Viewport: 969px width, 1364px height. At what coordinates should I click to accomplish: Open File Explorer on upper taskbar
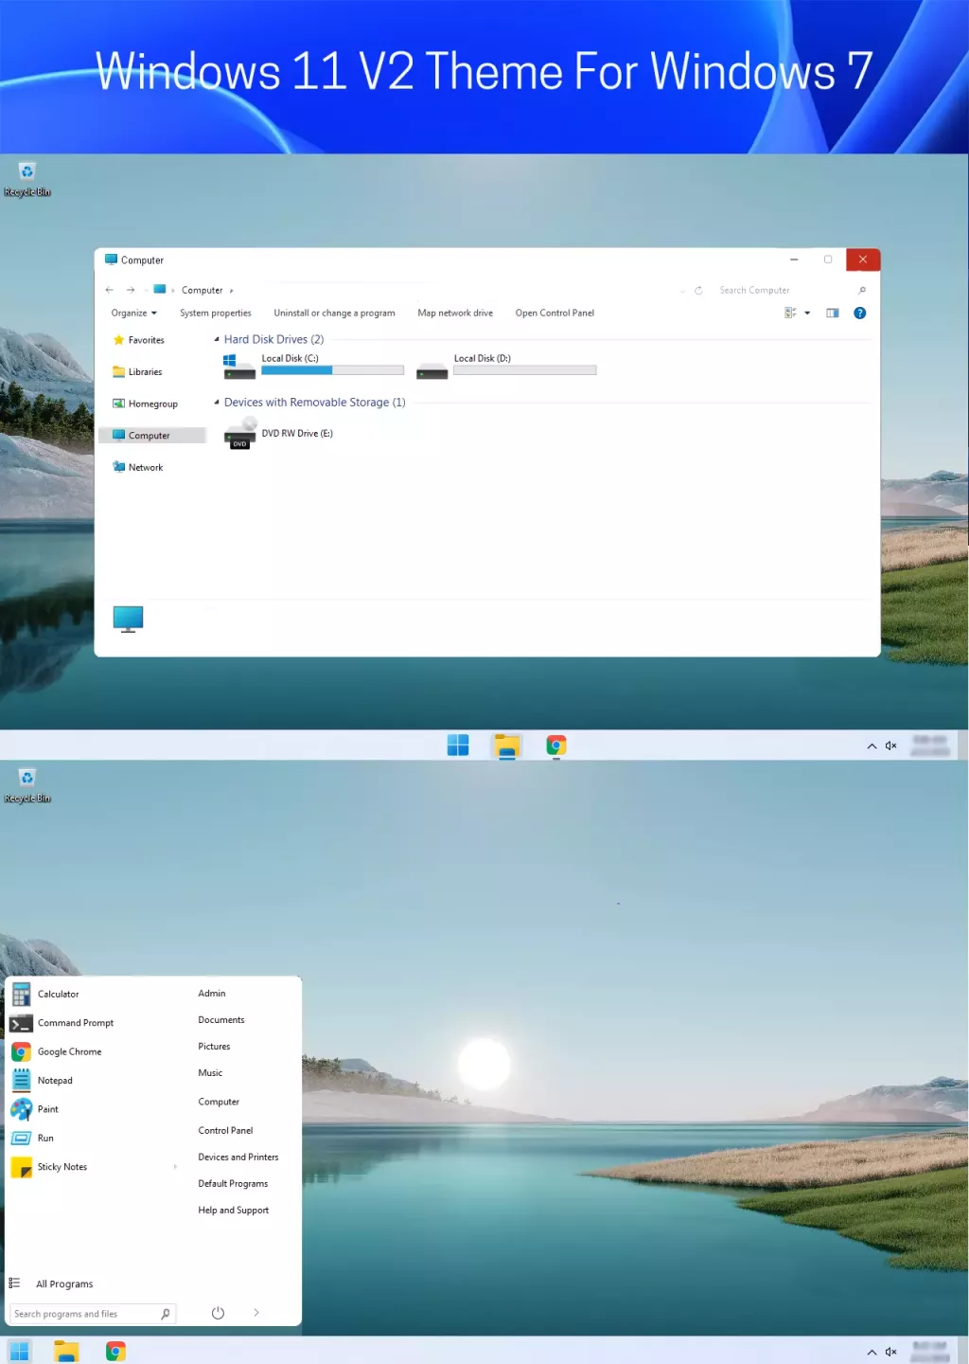pos(507,746)
